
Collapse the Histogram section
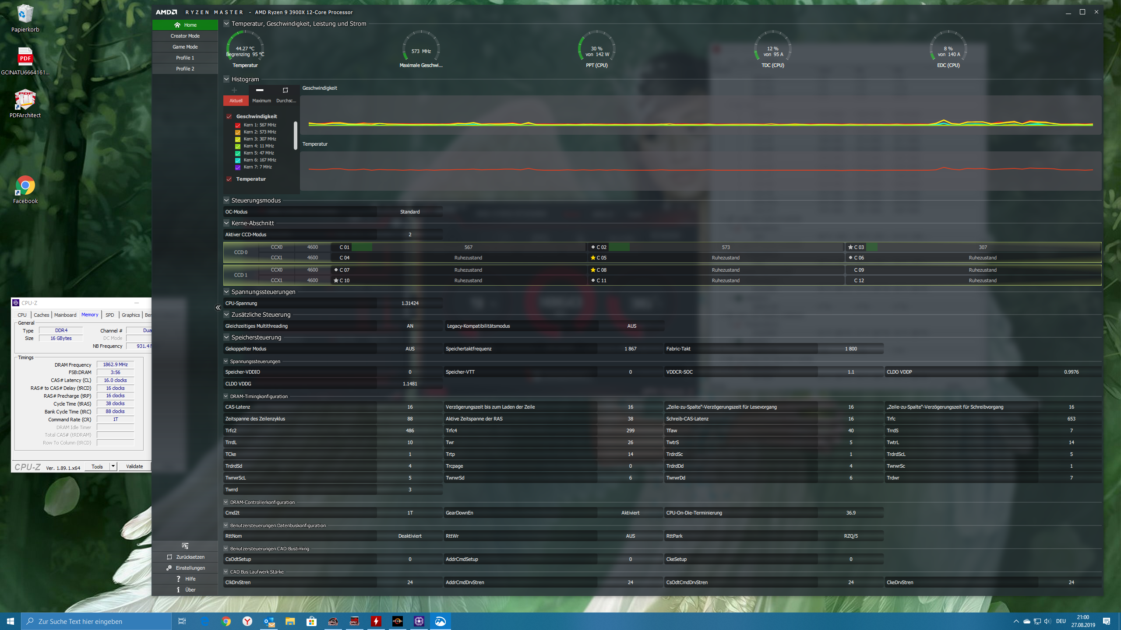[226, 79]
